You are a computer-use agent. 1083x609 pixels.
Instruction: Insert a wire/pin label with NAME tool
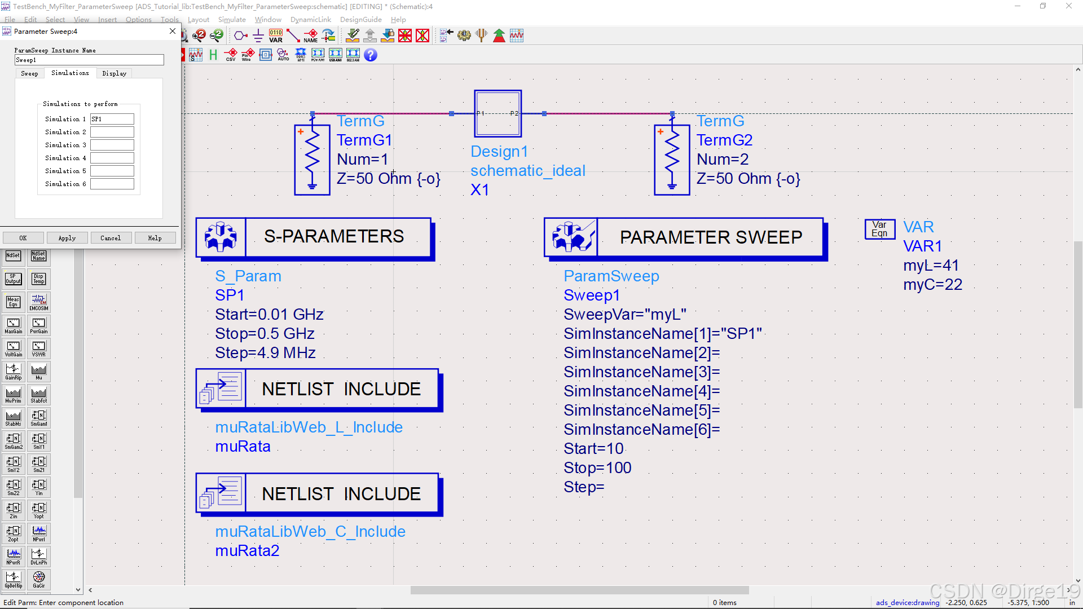pos(311,35)
